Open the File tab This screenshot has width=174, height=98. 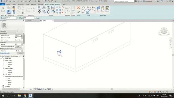[2, 4]
